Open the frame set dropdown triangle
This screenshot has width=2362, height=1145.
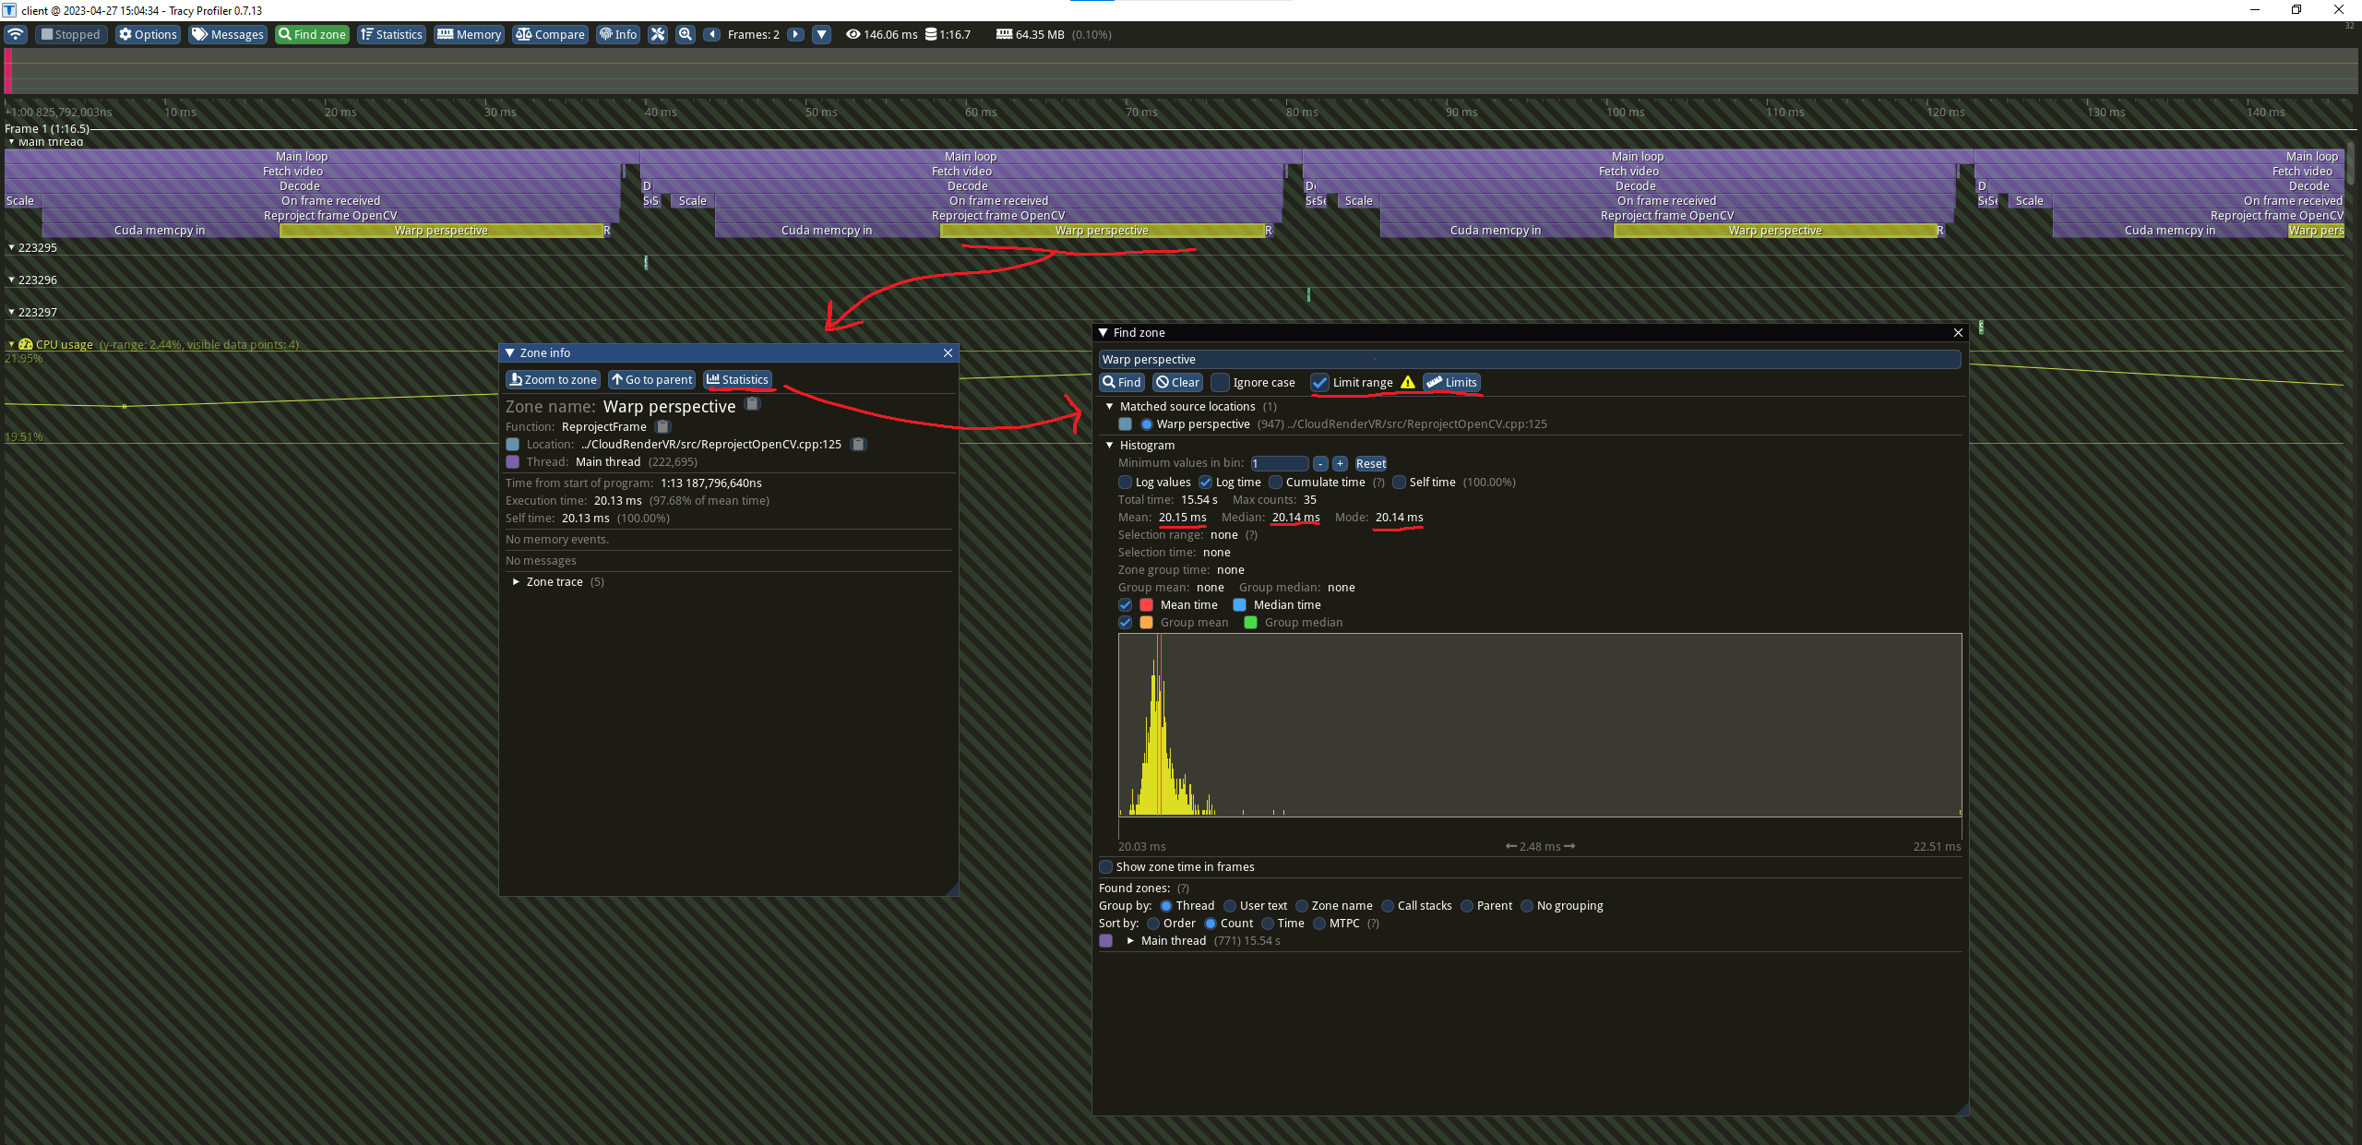coord(821,34)
